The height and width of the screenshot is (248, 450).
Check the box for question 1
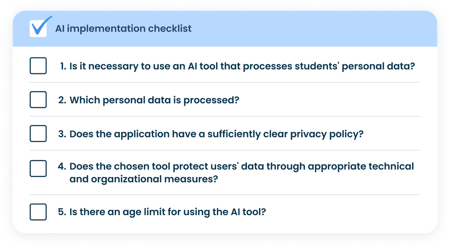pos(38,66)
